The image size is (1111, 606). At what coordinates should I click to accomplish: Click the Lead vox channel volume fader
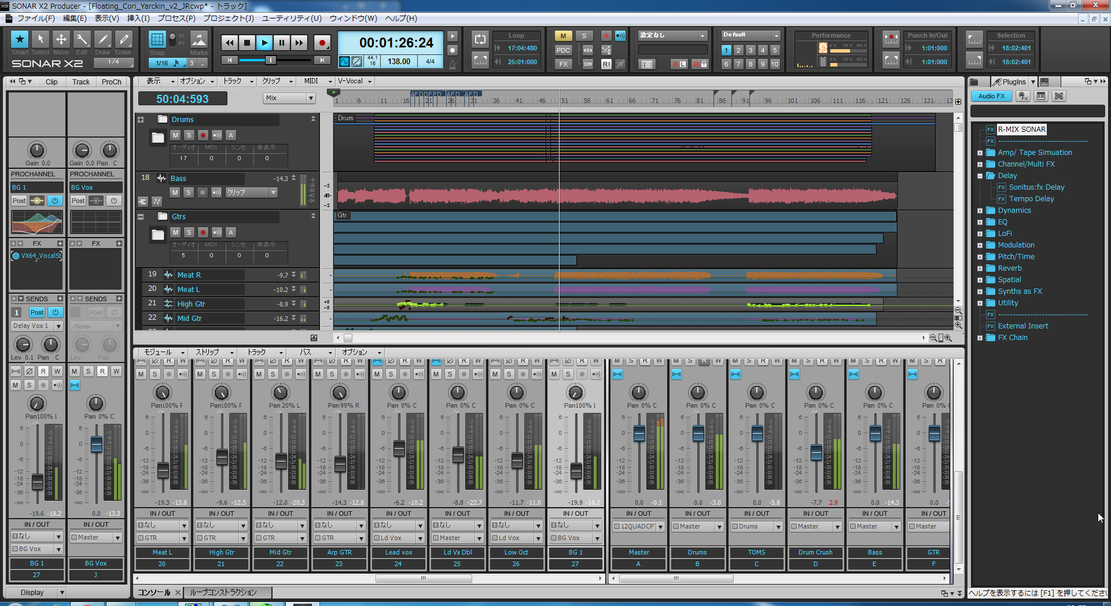[399, 448]
